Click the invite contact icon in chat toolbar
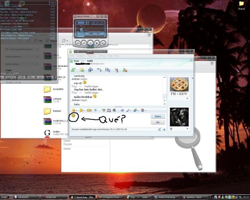This screenshot has width=250, height=200. click(73, 70)
